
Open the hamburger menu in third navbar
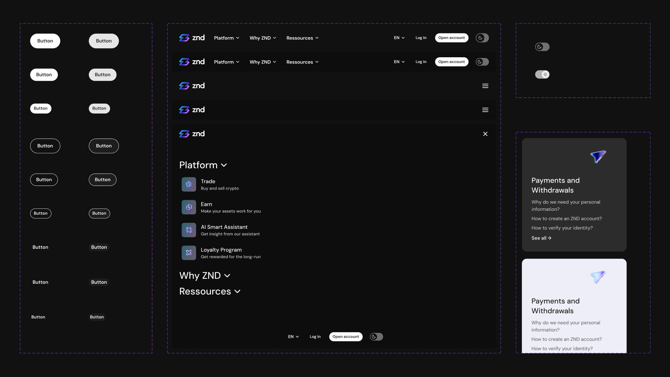[x=485, y=86]
